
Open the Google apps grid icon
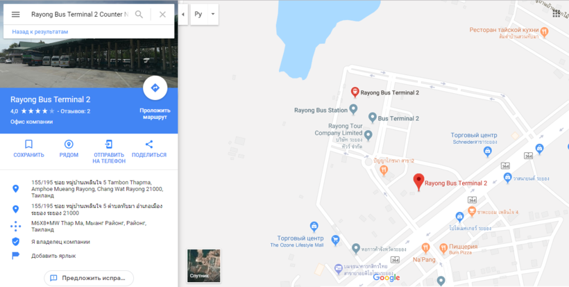click(x=557, y=14)
